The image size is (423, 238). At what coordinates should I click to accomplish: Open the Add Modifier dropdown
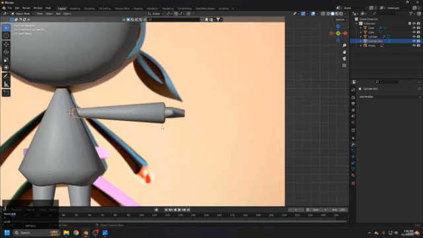pos(389,97)
